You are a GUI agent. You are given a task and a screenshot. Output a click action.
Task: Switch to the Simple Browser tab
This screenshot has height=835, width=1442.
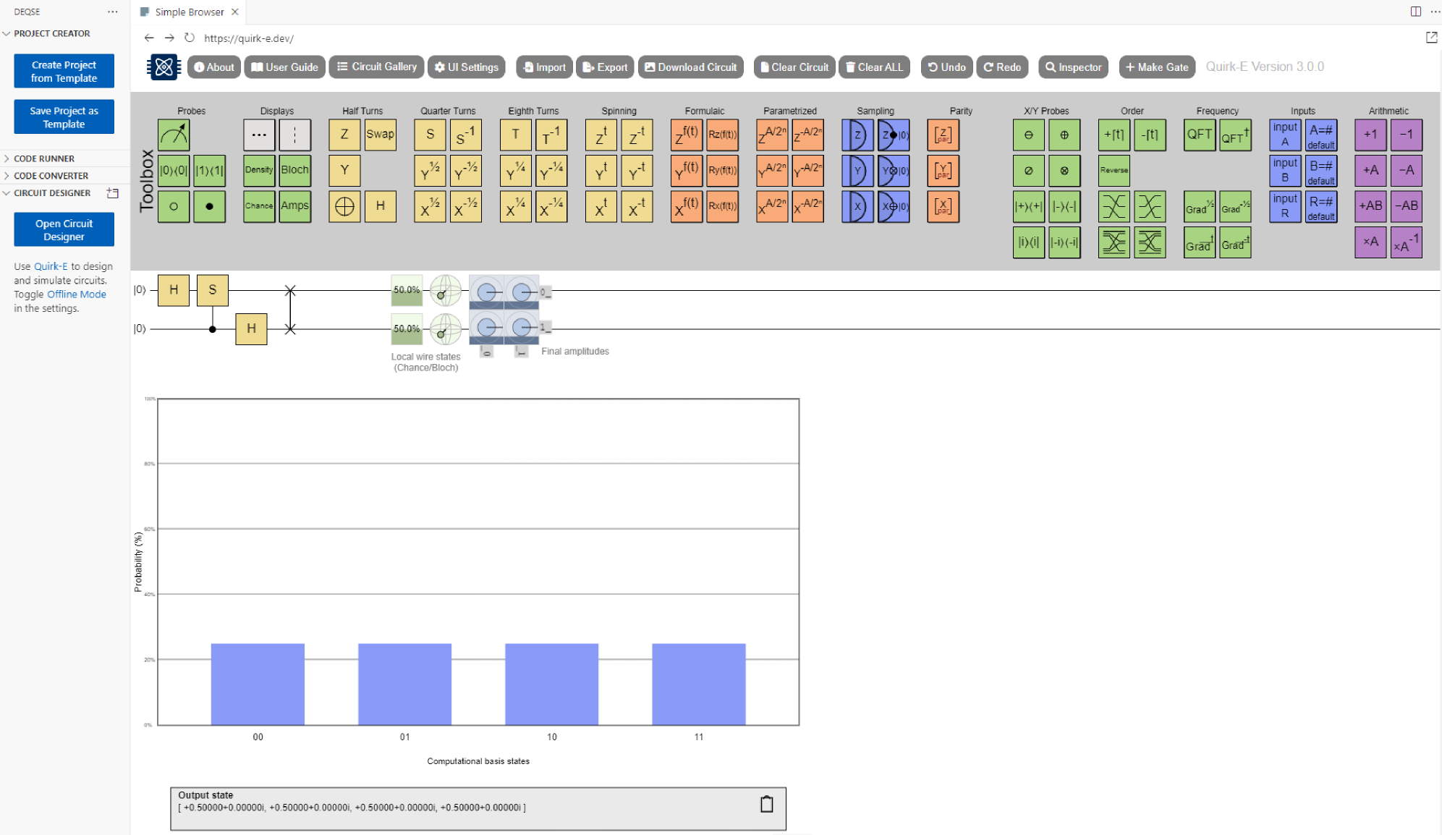[188, 12]
